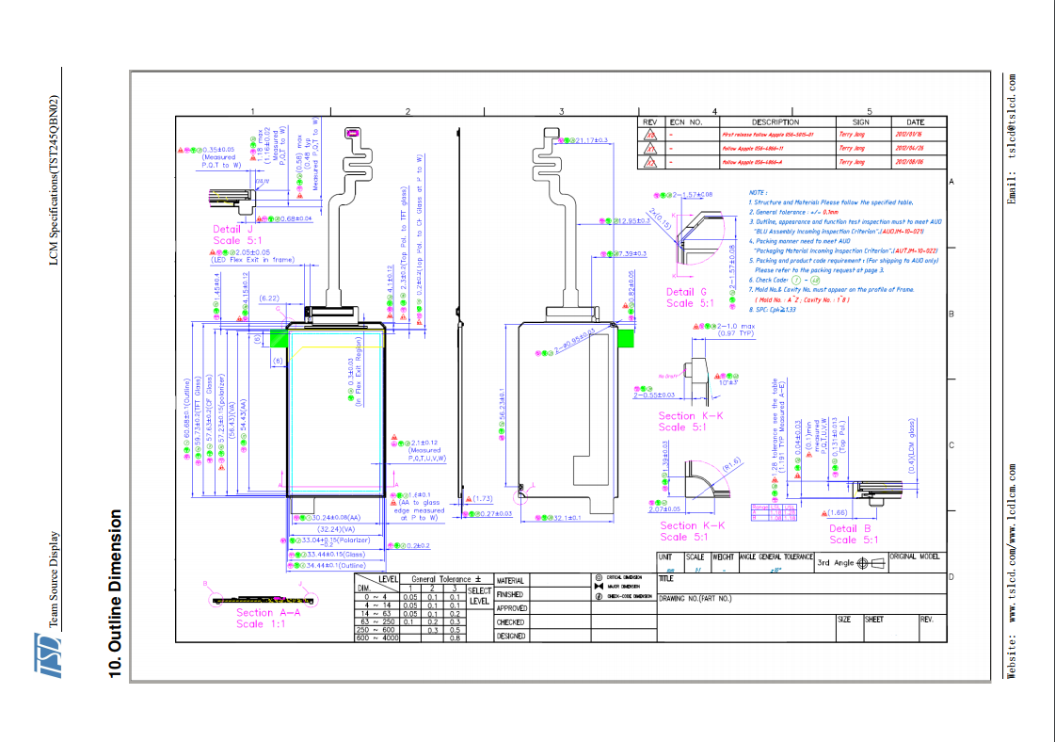Click the X1 revision triangle symbol

pyautogui.click(x=649, y=149)
